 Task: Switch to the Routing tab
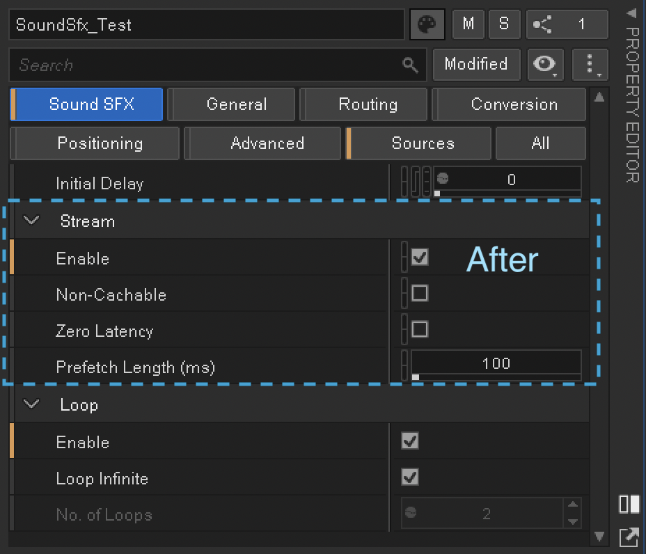click(x=368, y=104)
